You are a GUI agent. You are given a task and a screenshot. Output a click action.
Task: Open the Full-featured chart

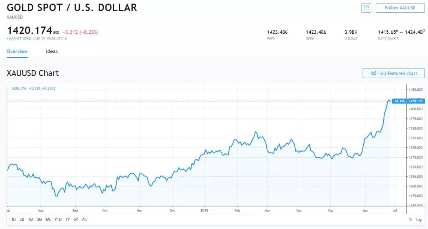[393, 73]
